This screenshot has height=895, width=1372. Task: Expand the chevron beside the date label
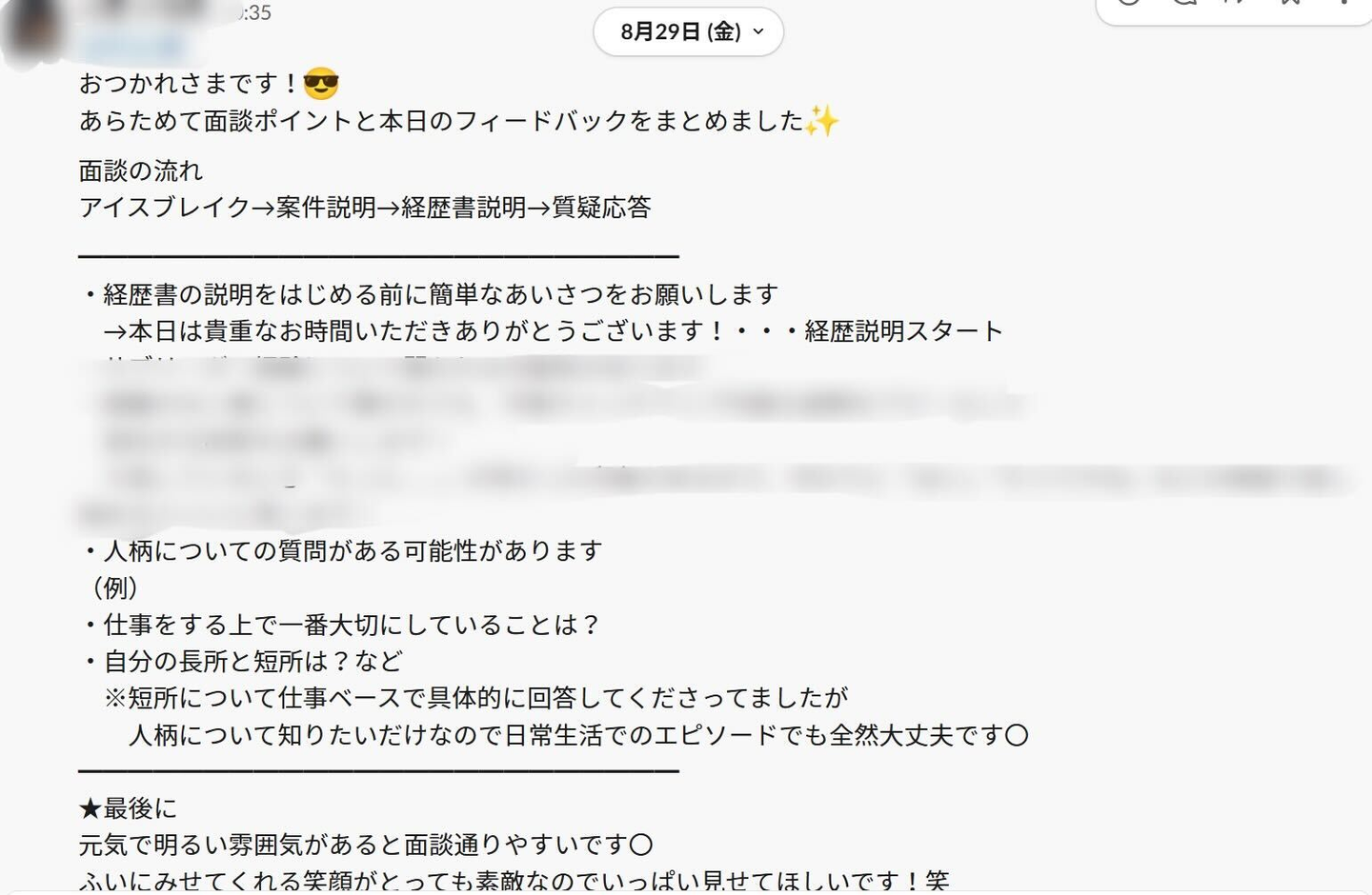pyautogui.click(x=758, y=31)
